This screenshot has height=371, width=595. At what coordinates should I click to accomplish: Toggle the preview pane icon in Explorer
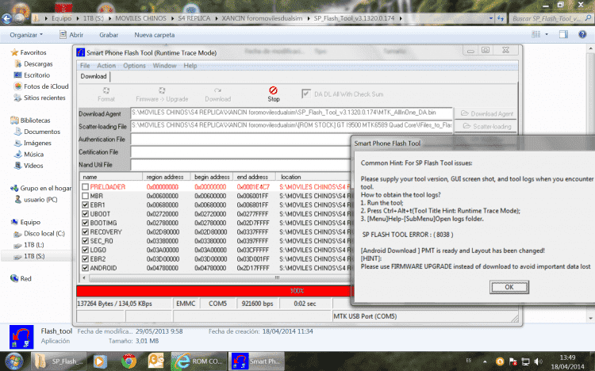point(563,35)
